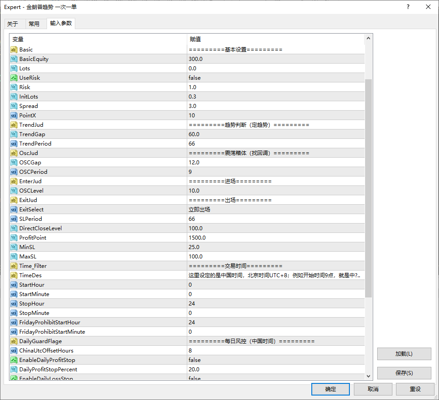Viewport: 439px width, 400px height.
Task: Toggle EnableDailyProfitStop false value
Action: (x=276, y=360)
